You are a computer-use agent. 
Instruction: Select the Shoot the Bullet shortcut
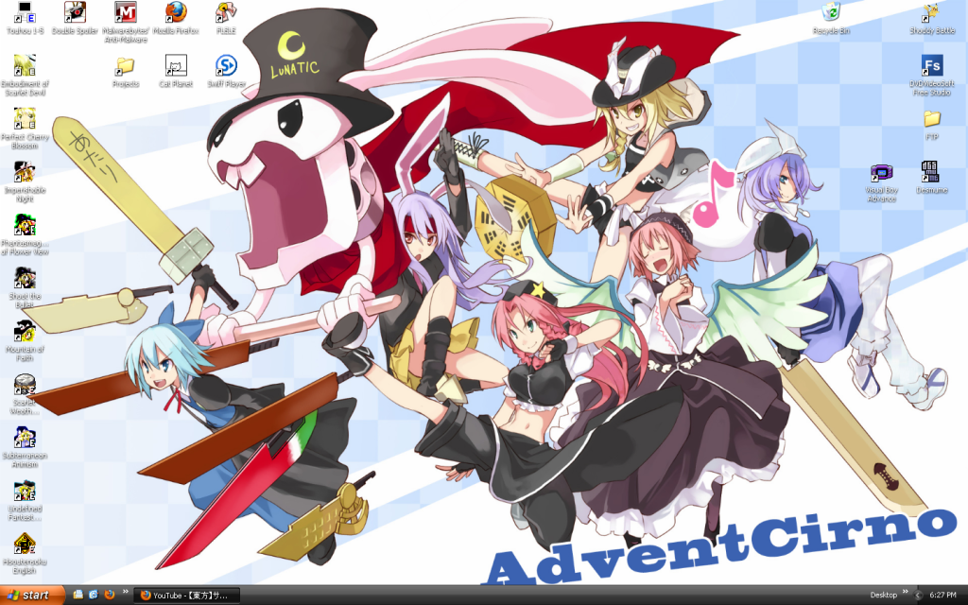pos(25,287)
